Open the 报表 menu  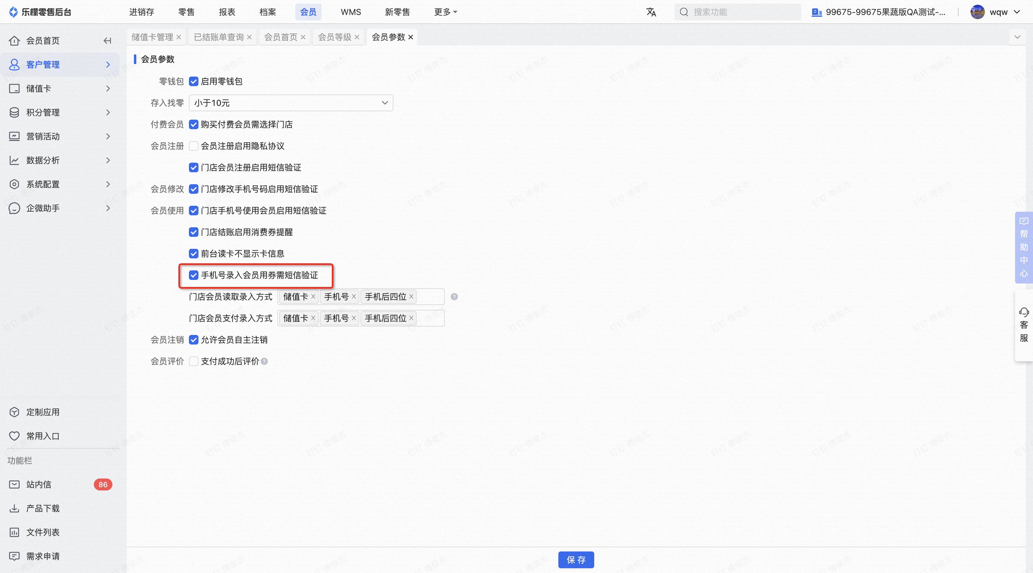(227, 12)
